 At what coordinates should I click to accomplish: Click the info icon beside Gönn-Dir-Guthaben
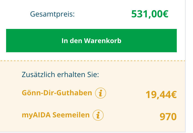click(x=101, y=93)
